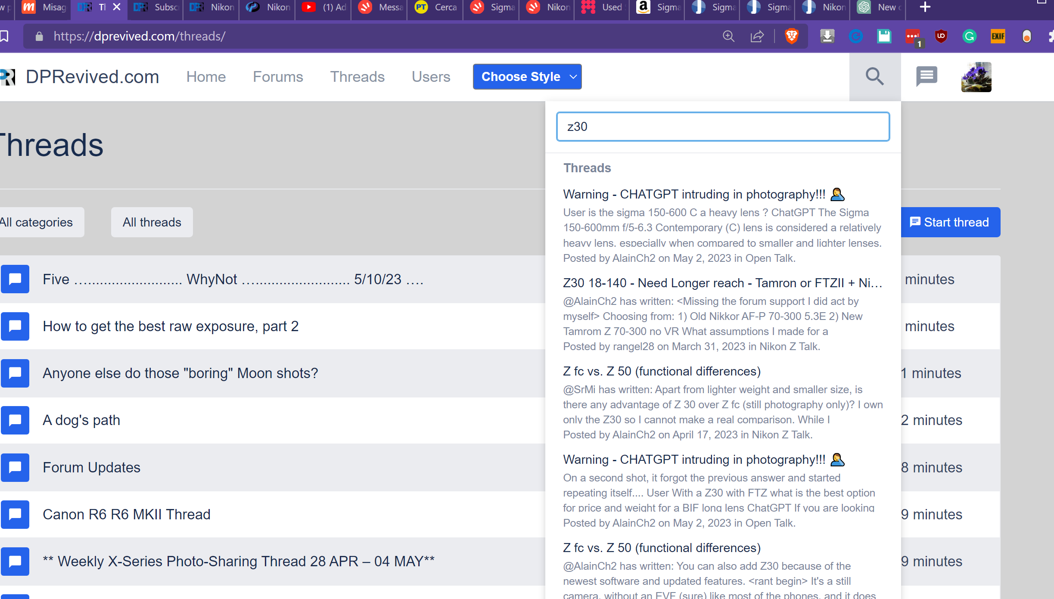Open the downloads extension icon
This screenshot has width=1054, height=599.
pos(827,36)
